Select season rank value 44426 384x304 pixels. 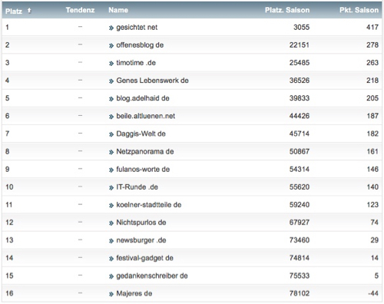click(x=300, y=116)
